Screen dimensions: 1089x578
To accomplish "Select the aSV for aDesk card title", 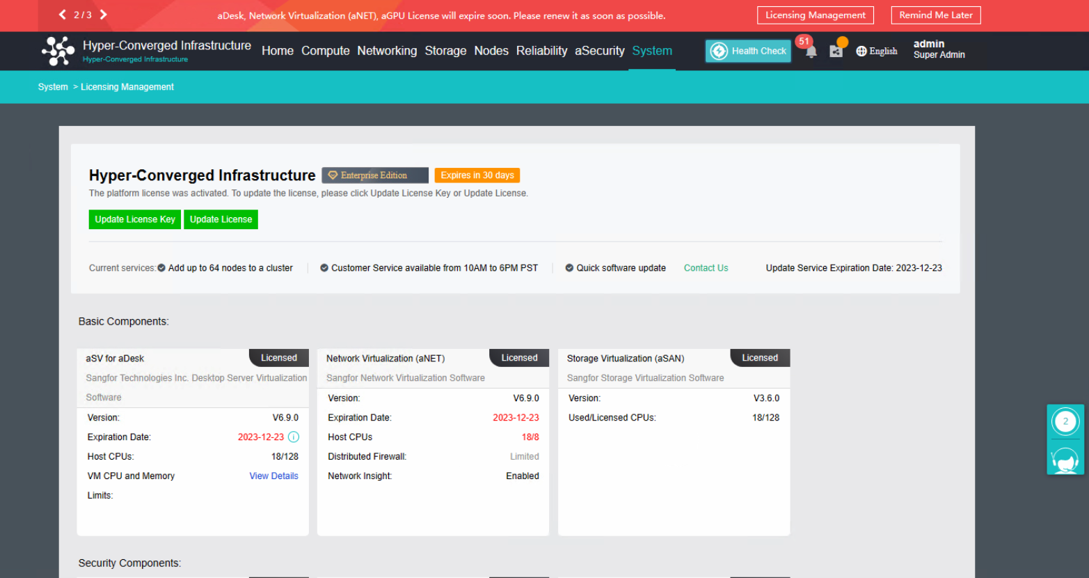I will [115, 359].
